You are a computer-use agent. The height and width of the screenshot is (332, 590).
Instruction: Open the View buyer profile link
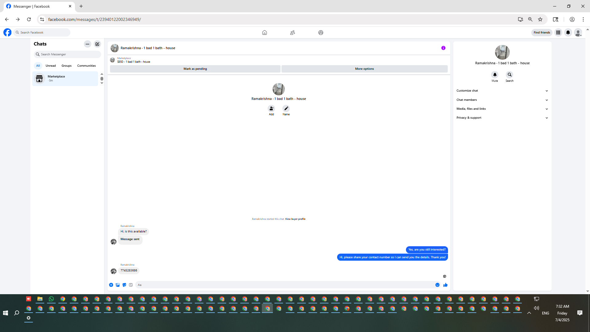point(295,219)
